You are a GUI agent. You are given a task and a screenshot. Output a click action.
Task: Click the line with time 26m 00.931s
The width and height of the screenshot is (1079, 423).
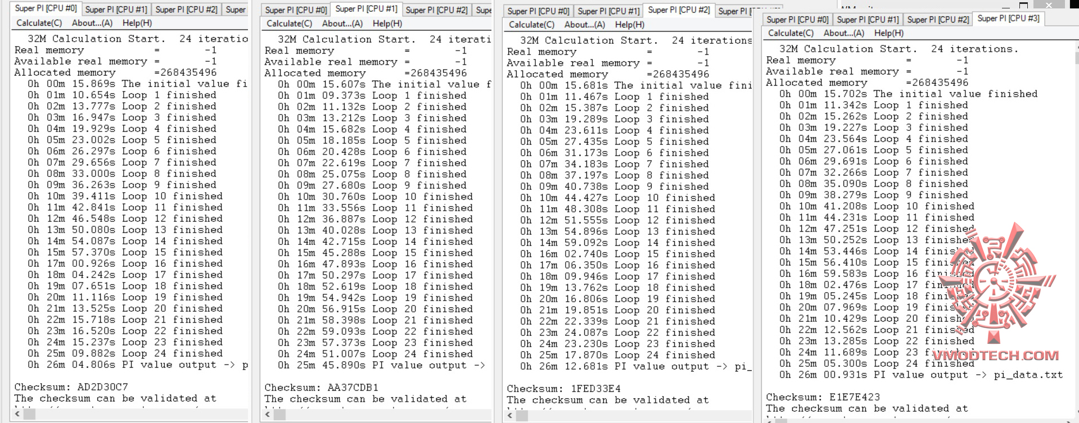point(921,375)
